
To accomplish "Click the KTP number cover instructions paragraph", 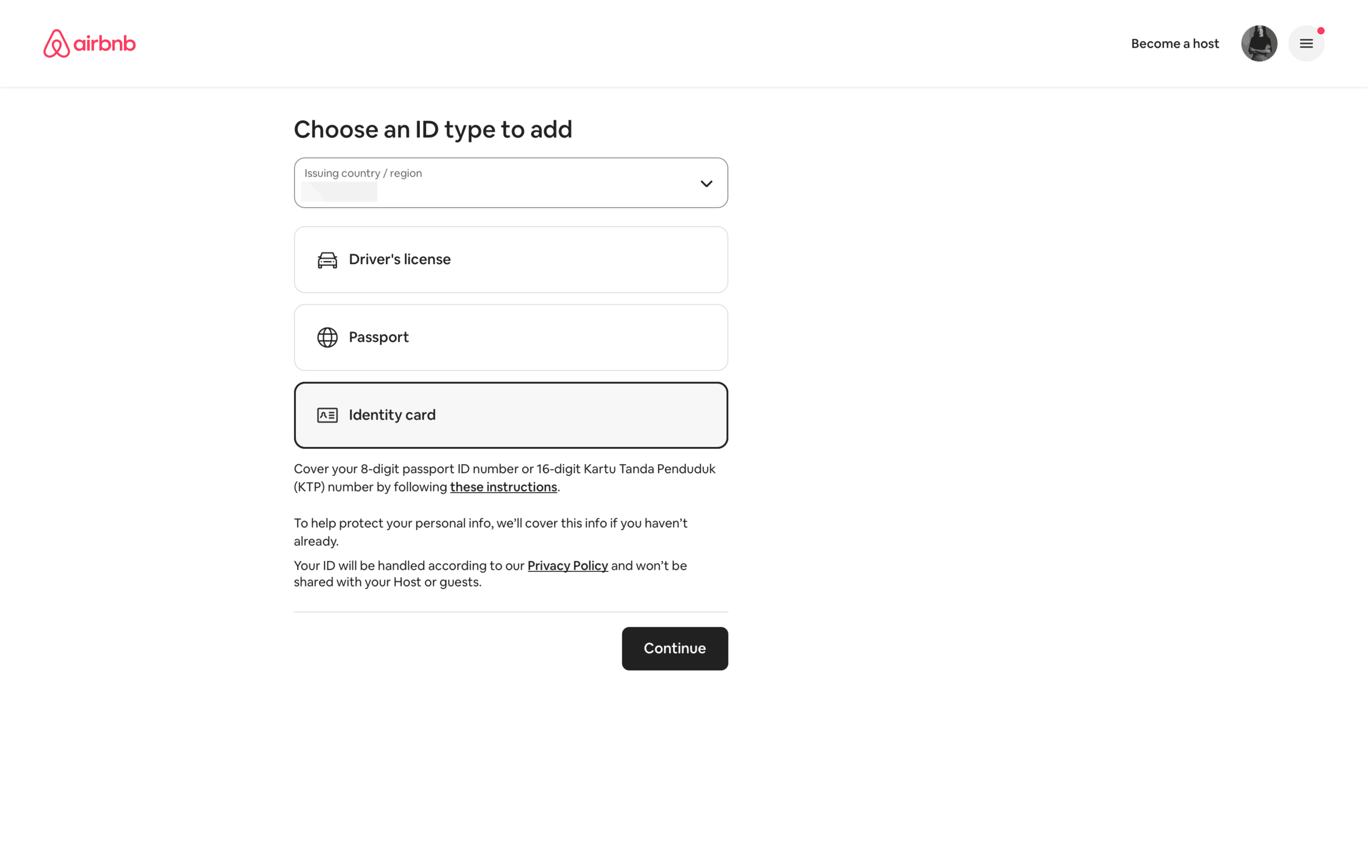I will [x=504, y=470].
